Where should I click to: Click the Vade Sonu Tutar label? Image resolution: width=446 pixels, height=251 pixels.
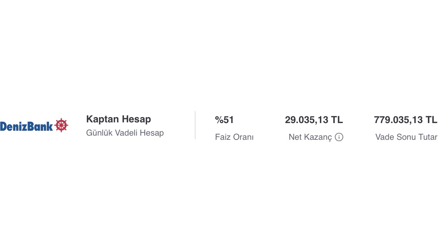coord(406,137)
